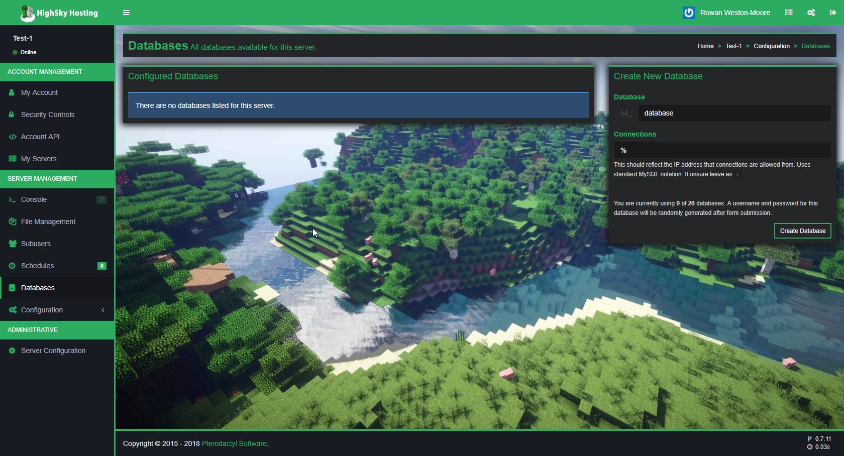The width and height of the screenshot is (844, 456).
Task: Open Subusers in the sidebar
Action: click(36, 244)
